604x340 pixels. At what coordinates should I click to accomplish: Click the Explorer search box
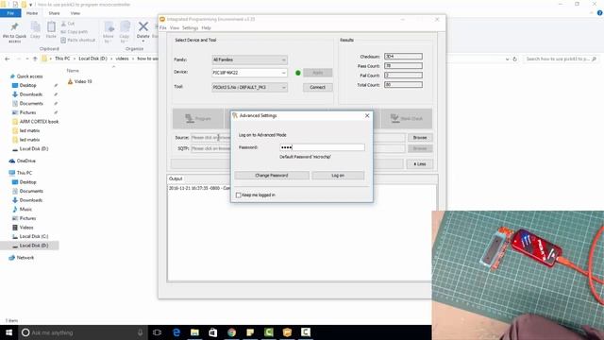[x=562, y=59]
